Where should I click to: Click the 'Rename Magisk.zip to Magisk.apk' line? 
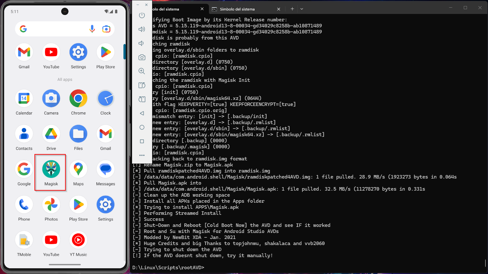(x=189, y=165)
